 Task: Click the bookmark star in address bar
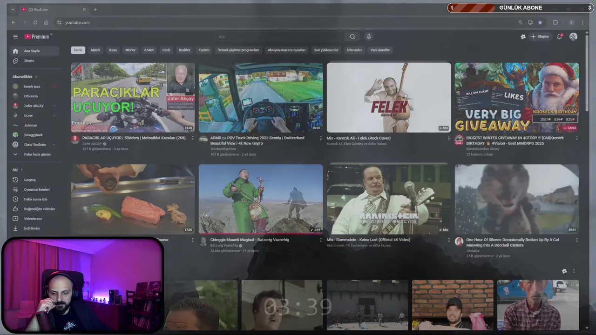[x=540, y=22]
